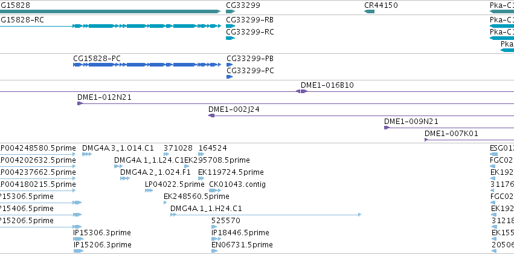Select the DMG4A.3_1.O14.C1 EST label
Screen dimensions: 514x254
pyautogui.click(x=118, y=148)
